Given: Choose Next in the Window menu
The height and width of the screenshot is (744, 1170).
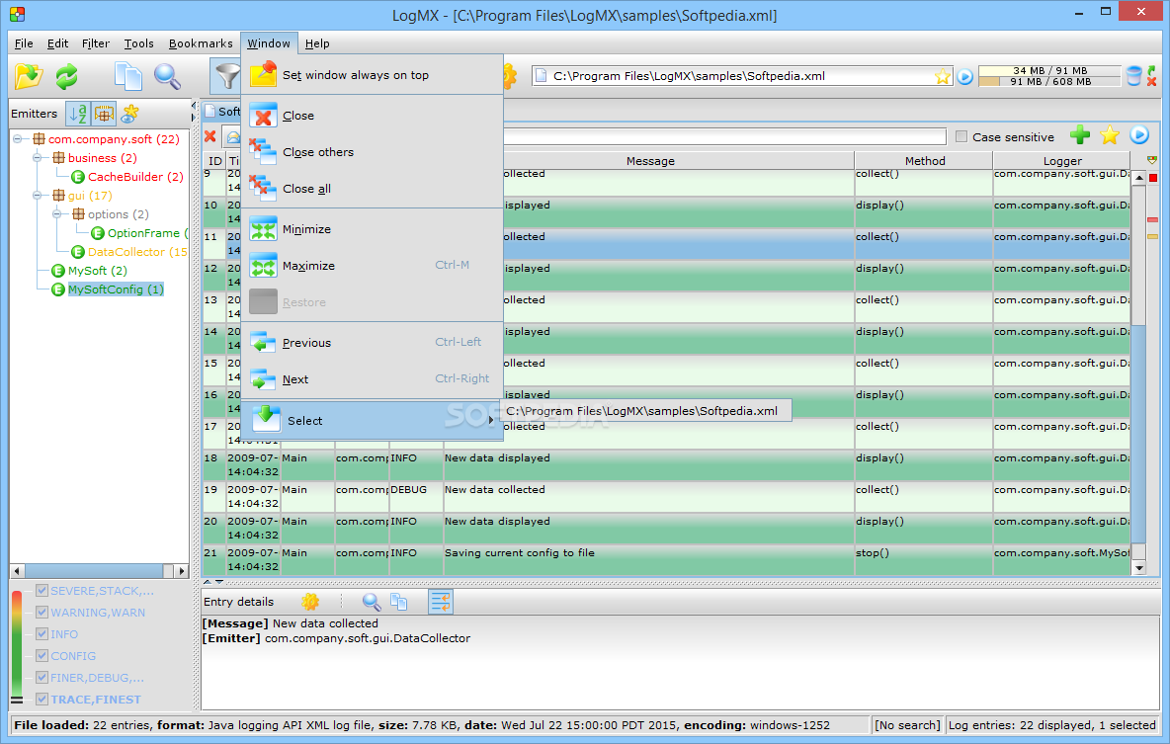Looking at the screenshot, I should (372, 379).
